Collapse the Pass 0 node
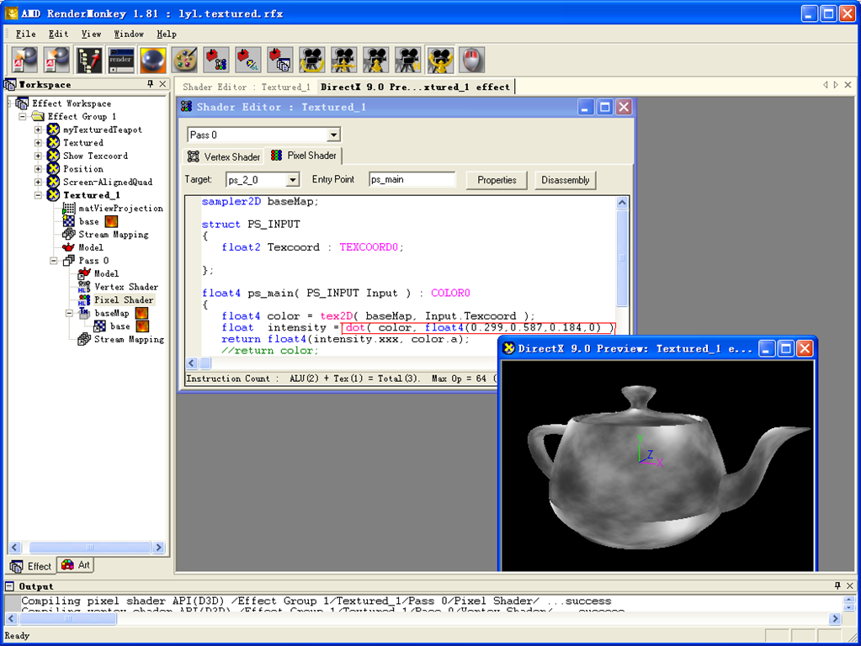This screenshot has height=646, width=861. click(x=53, y=261)
